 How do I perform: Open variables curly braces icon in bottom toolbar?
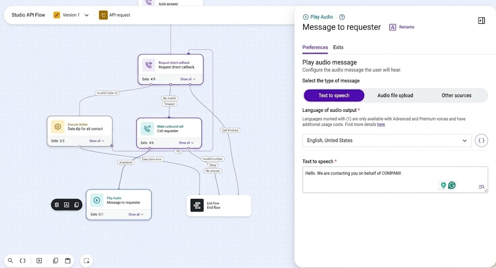coord(22,261)
